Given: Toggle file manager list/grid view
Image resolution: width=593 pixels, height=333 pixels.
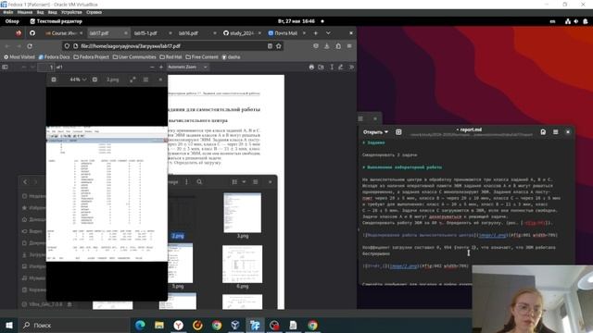Looking at the screenshot, I should (234, 182).
